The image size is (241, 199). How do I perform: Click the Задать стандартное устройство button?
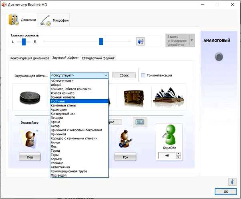tap(177, 40)
